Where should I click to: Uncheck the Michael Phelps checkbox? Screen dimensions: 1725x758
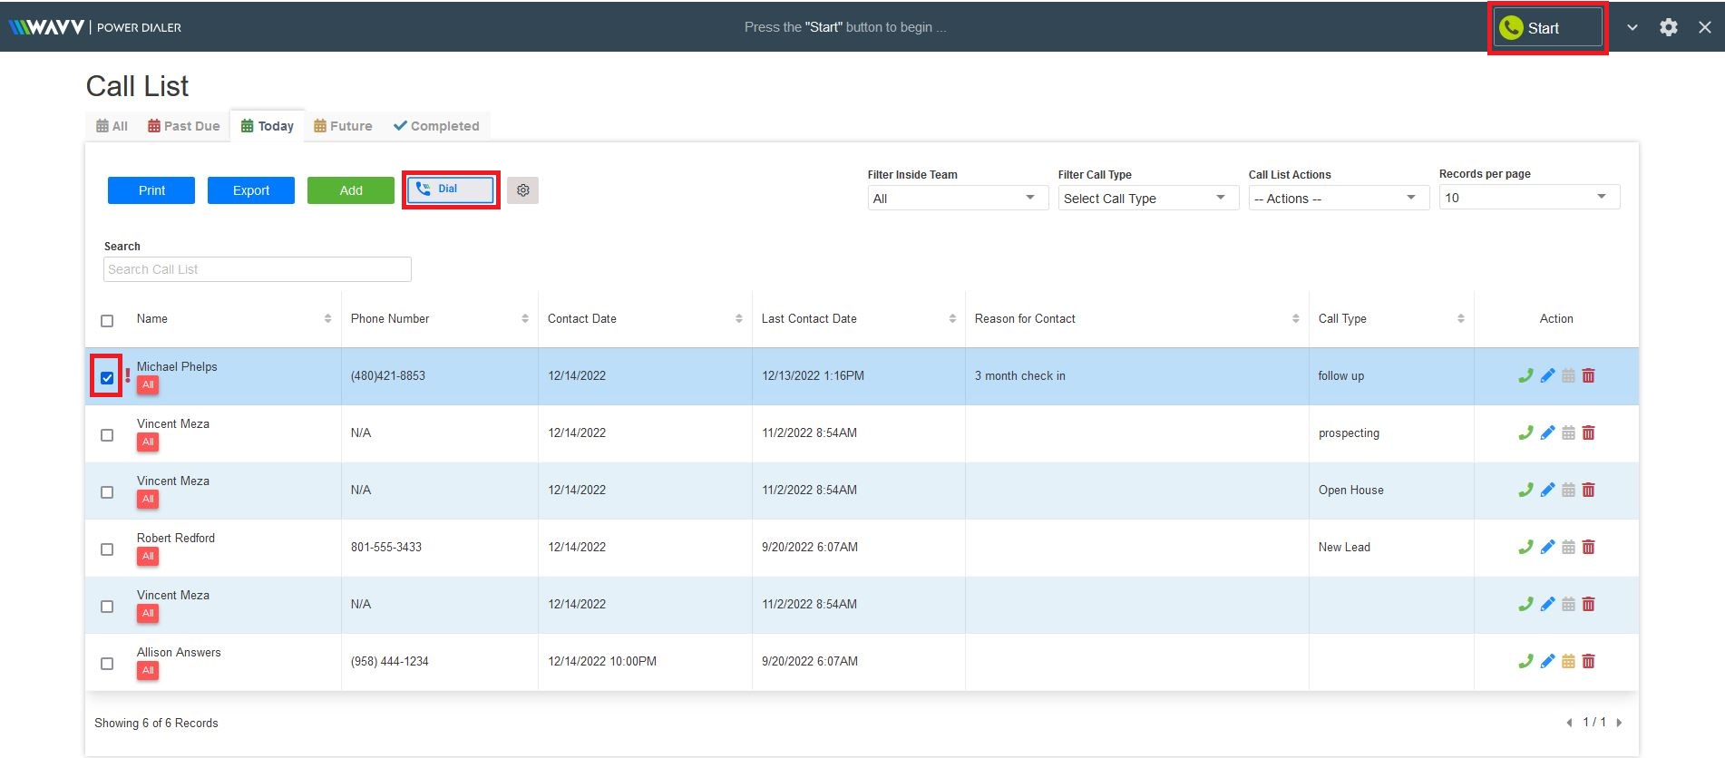[107, 378]
